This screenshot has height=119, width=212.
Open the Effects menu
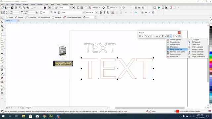(x=33, y=4)
